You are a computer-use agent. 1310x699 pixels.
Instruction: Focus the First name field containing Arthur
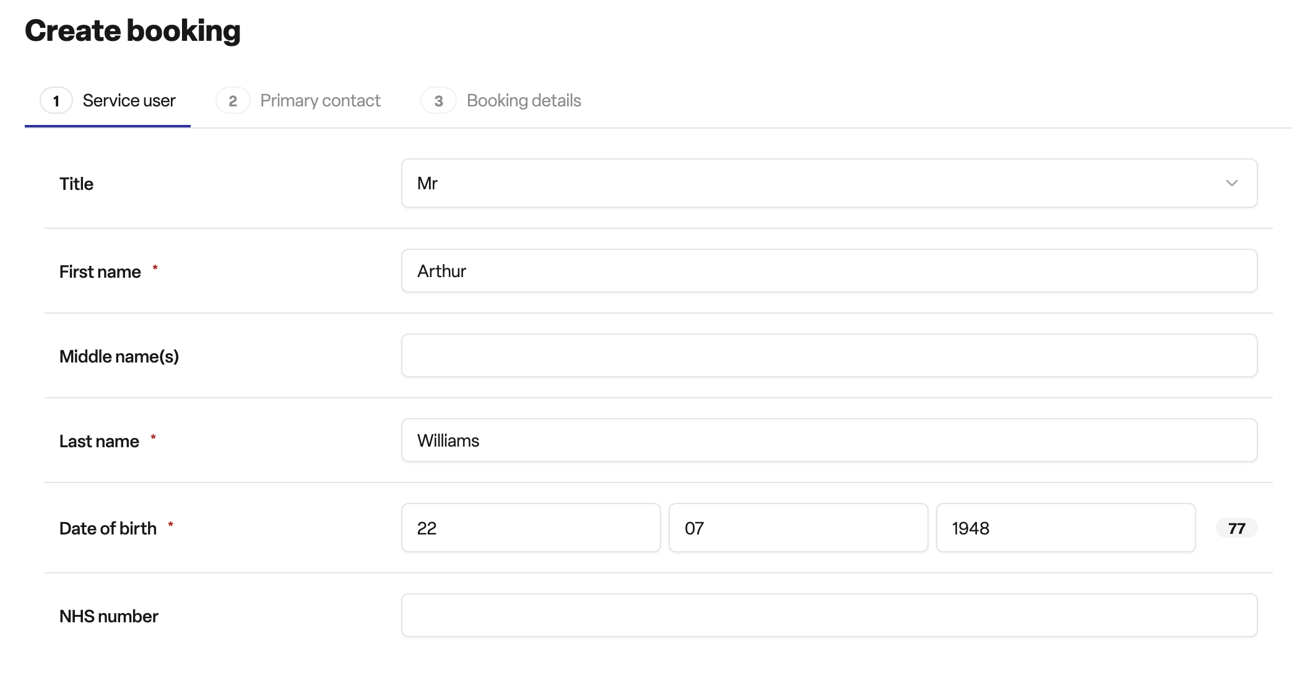click(829, 271)
